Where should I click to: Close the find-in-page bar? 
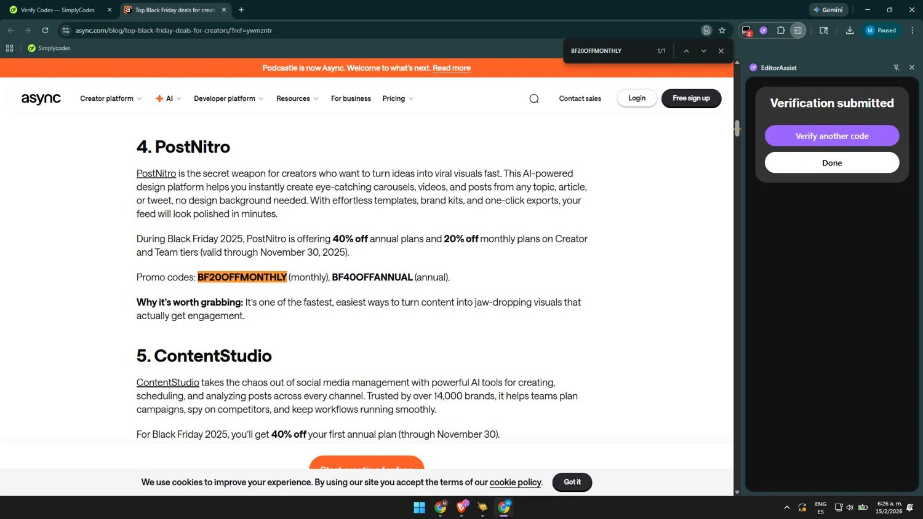point(721,51)
